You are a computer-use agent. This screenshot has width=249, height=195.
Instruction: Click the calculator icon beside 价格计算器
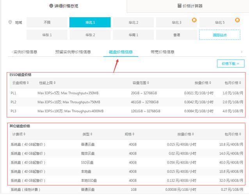[179, 6]
